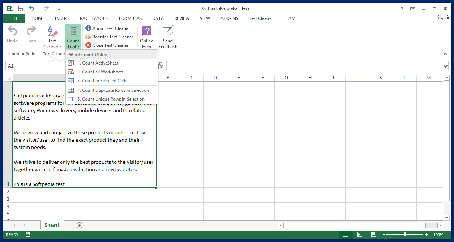
Task: Click the Sign in link
Action: coord(444,17)
